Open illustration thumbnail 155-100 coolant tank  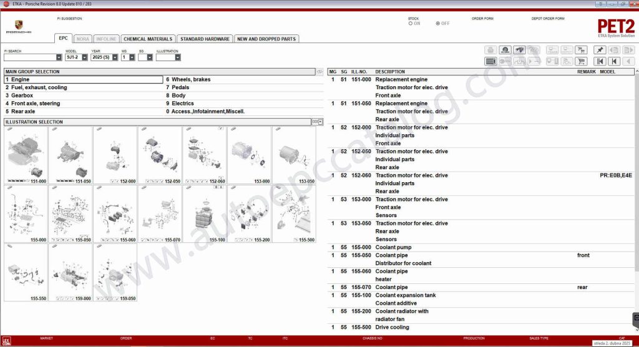[x=205, y=213]
